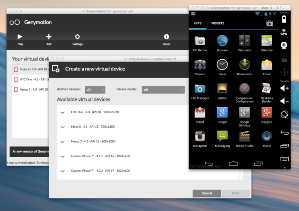Open the Play Store shop icon

coord(269,23)
